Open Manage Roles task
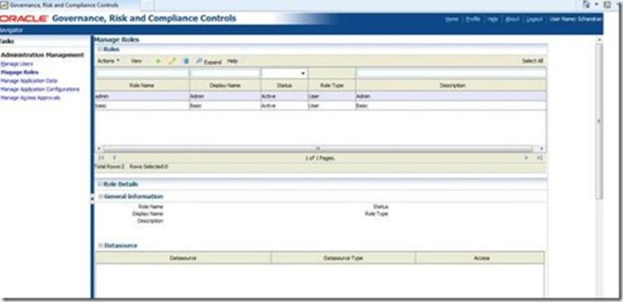Screen dimensions: 623x302 20,73
